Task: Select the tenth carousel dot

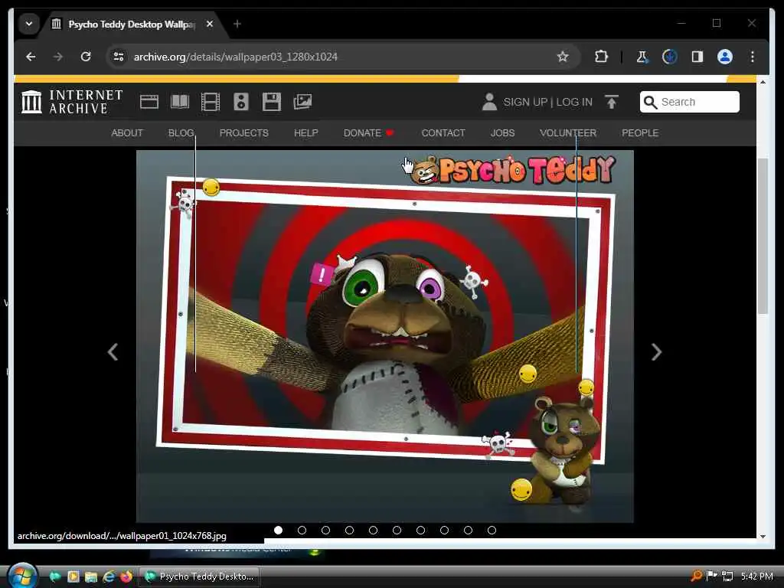Action: click(492, 530)
